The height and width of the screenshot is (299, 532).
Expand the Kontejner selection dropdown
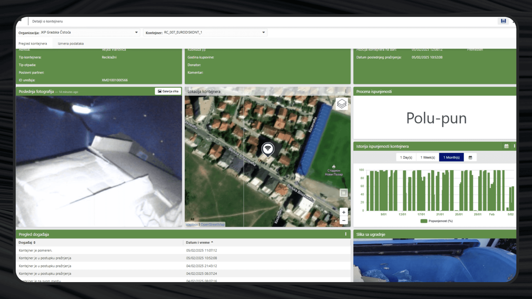click(264, 32)
